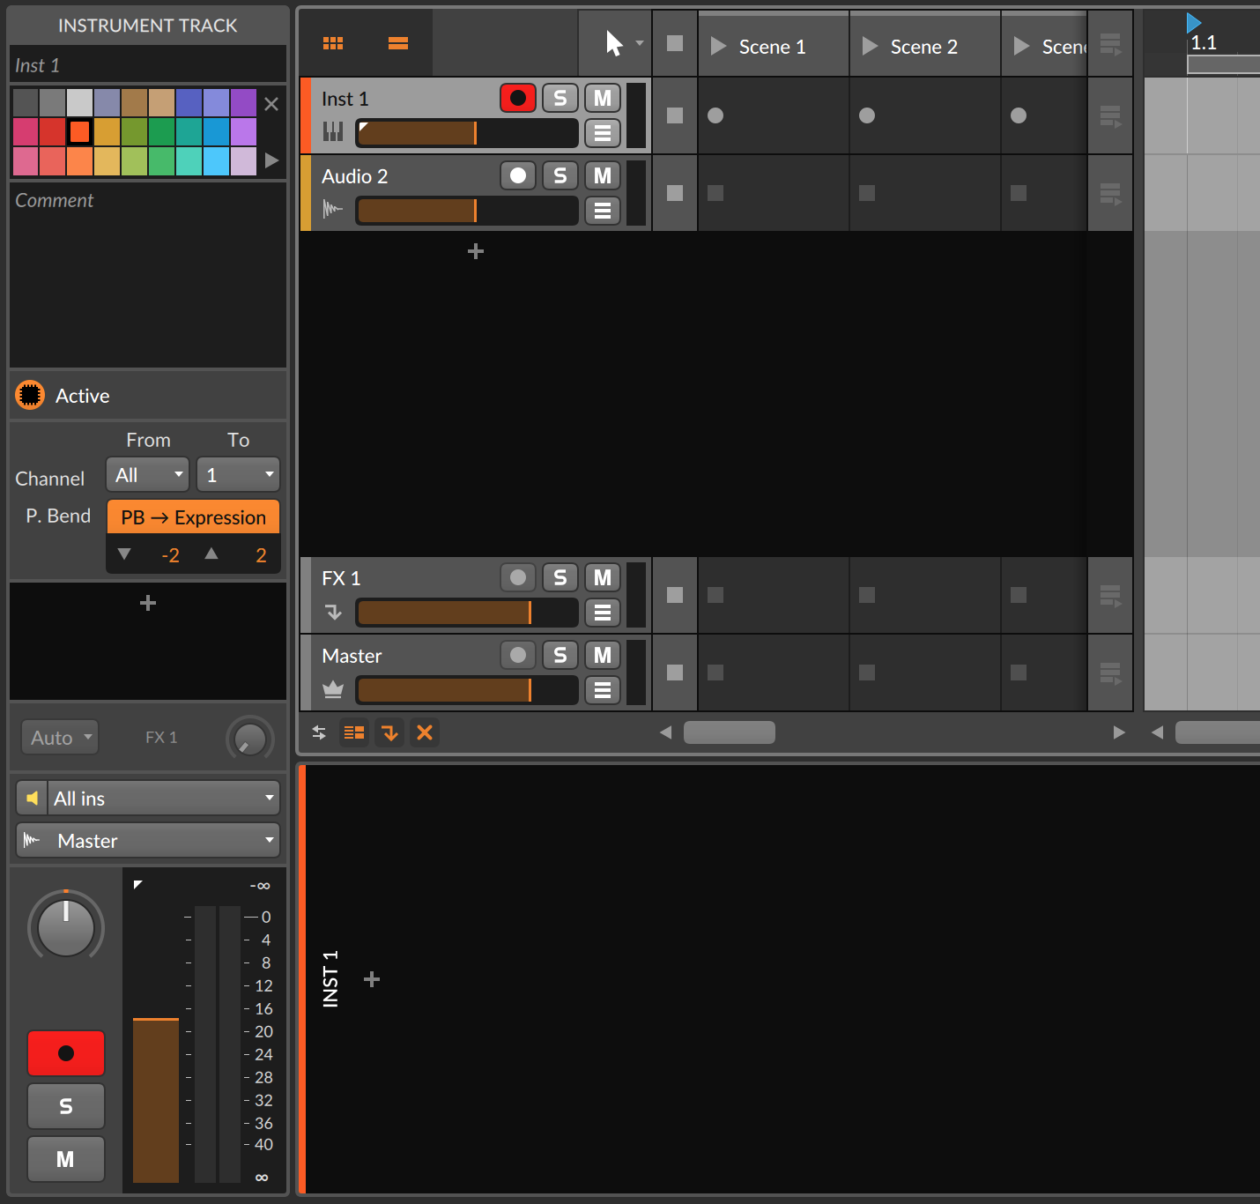Screen dimensions: 1260x1204
Task: Click the PB to Expression button
Action: 193,517
